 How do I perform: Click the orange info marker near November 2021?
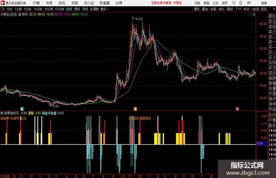[x=135, y=109]
